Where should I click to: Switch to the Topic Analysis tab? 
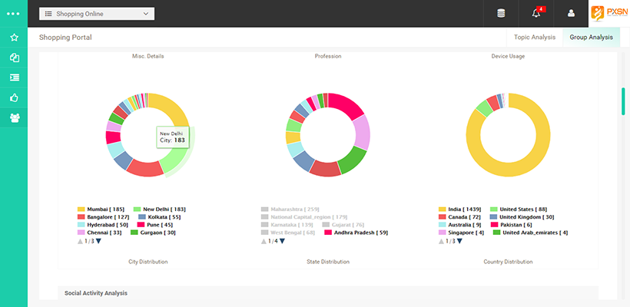(534, 37)
